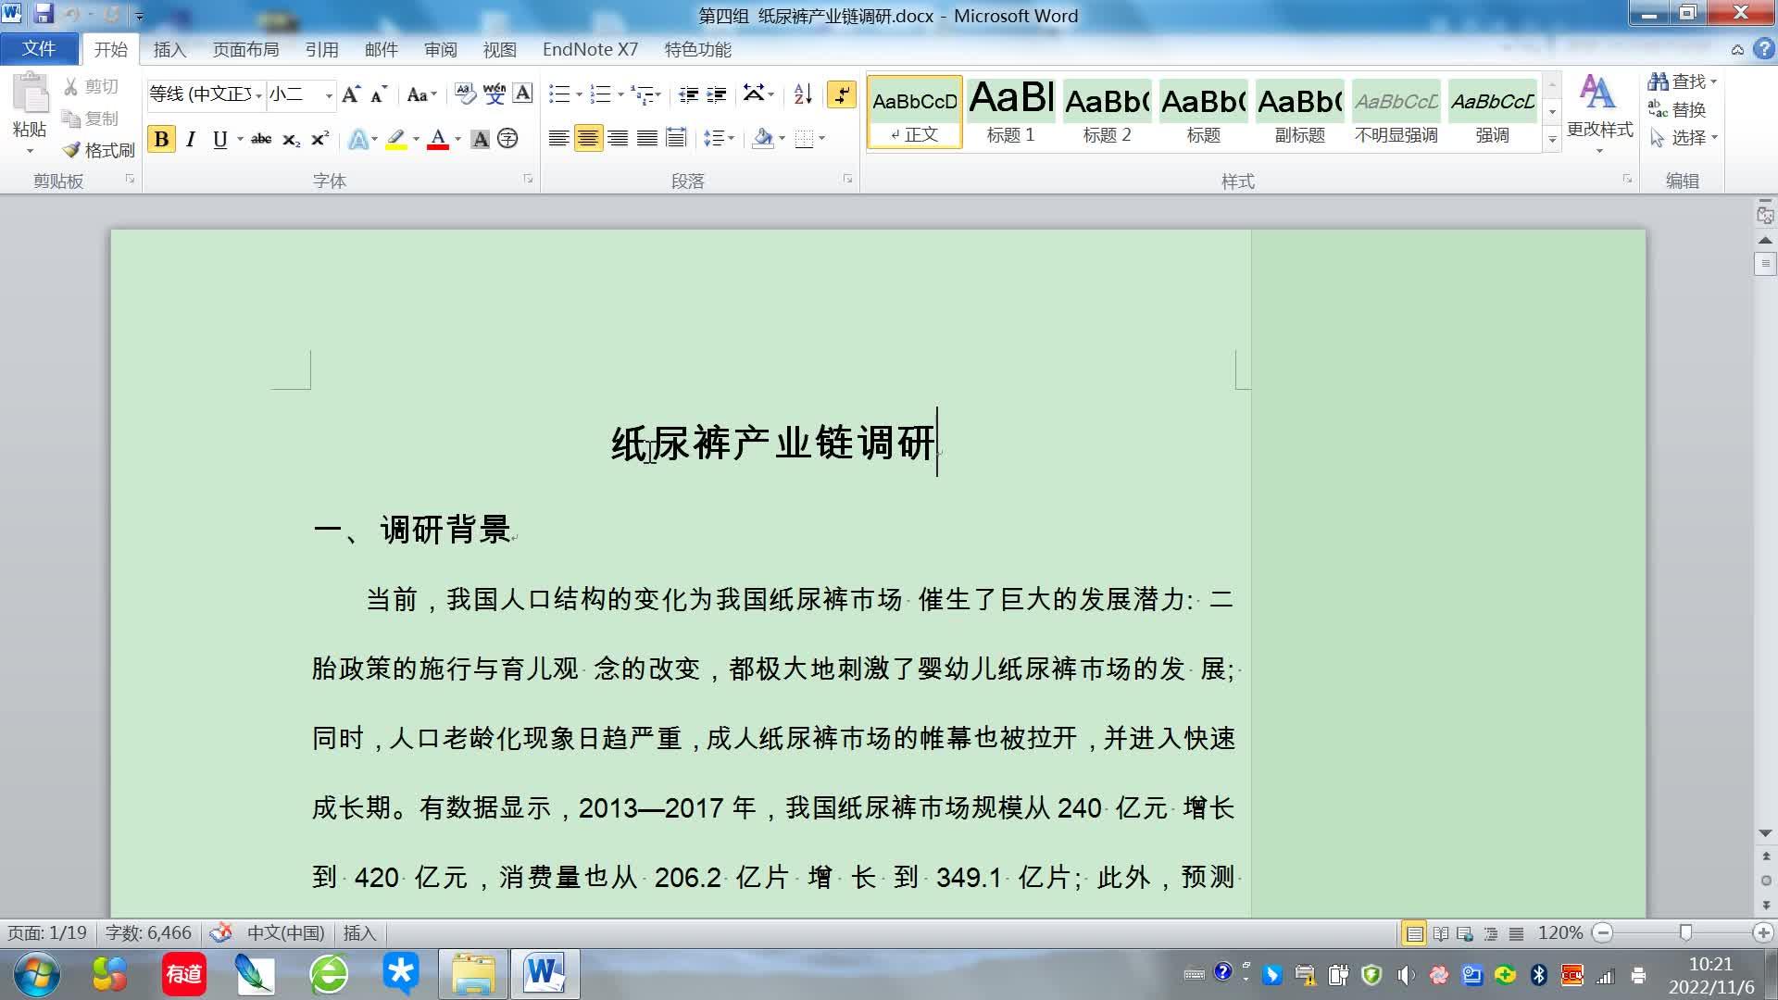Switch to the 页面布局 tab
The image size is (1778, 1000).
pos(245,50)
